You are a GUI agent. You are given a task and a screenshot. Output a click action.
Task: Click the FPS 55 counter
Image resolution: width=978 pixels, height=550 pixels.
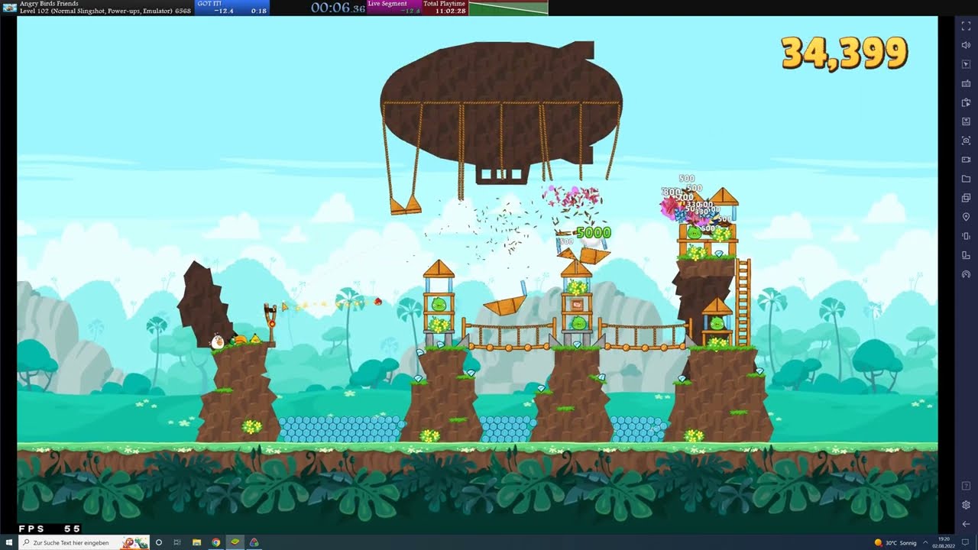[x=50, y=529]
